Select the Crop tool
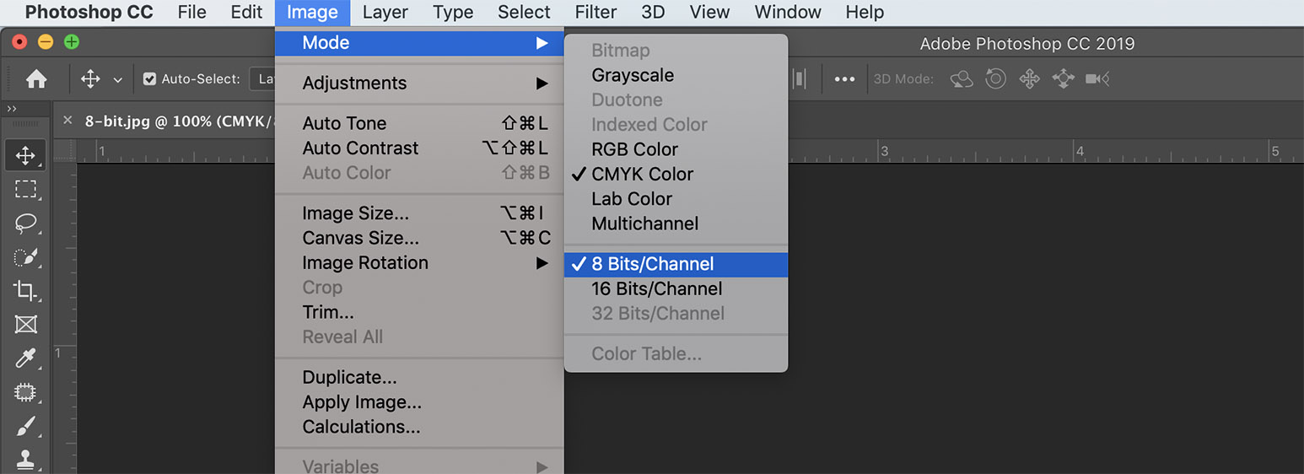The image size is (1304, 474). 25,291
